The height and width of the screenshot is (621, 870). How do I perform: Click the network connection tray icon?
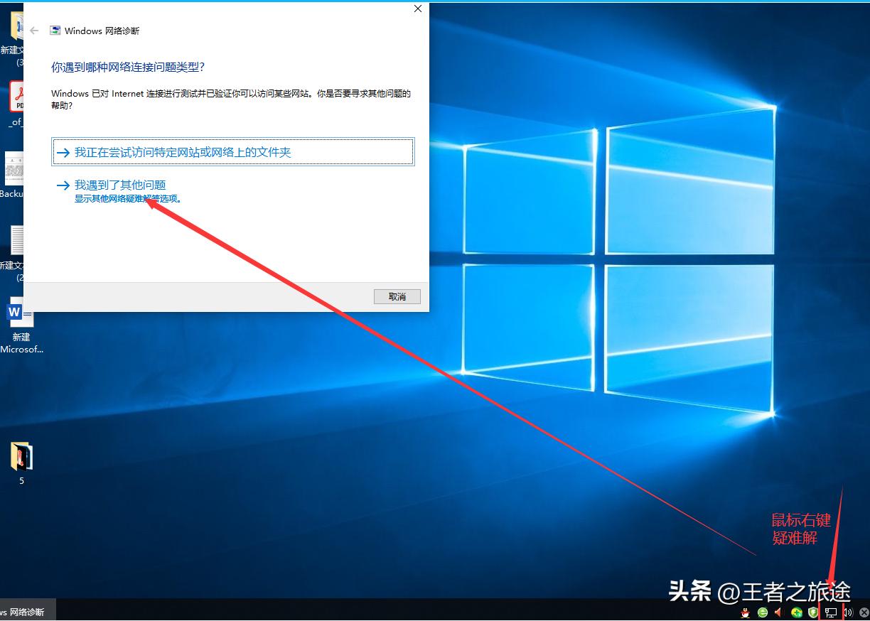[829, 612]
